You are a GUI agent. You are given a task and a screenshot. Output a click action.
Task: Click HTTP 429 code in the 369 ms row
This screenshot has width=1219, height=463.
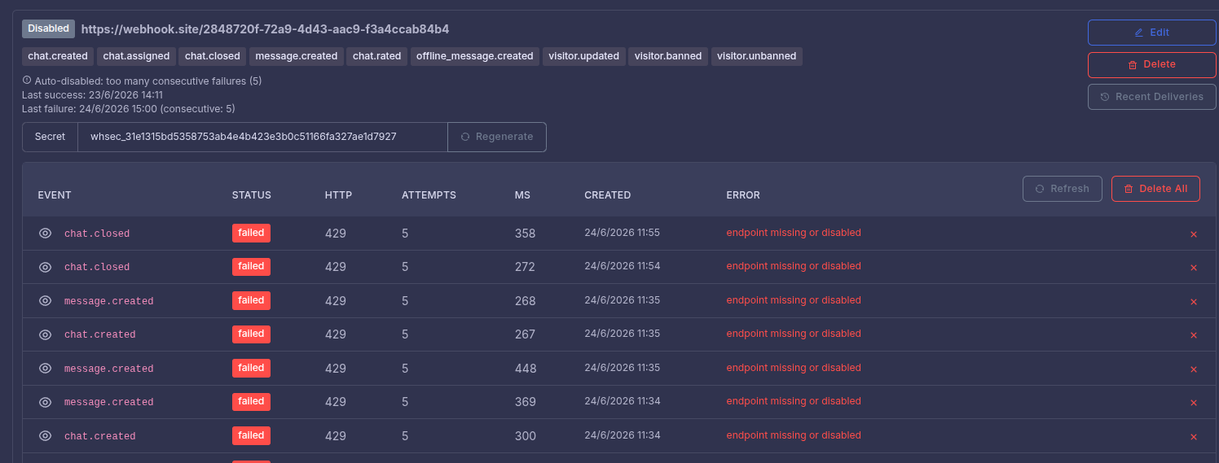pyautogui.click(x=336, y=402)
